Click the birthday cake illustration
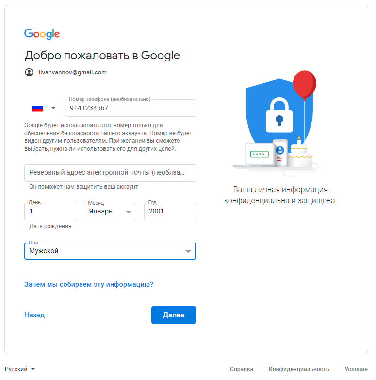This screenshot has height=380, width=376. click(301, 154)
